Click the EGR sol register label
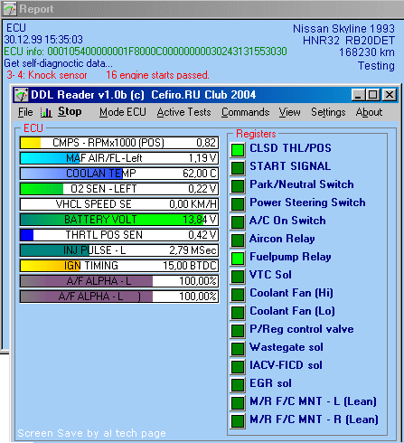The image size is (404, 443). [x=270, y=383]
